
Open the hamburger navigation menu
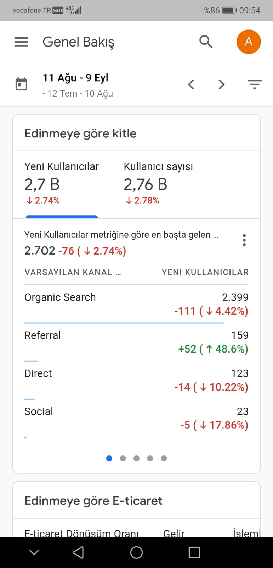click(x=21, y=42)
